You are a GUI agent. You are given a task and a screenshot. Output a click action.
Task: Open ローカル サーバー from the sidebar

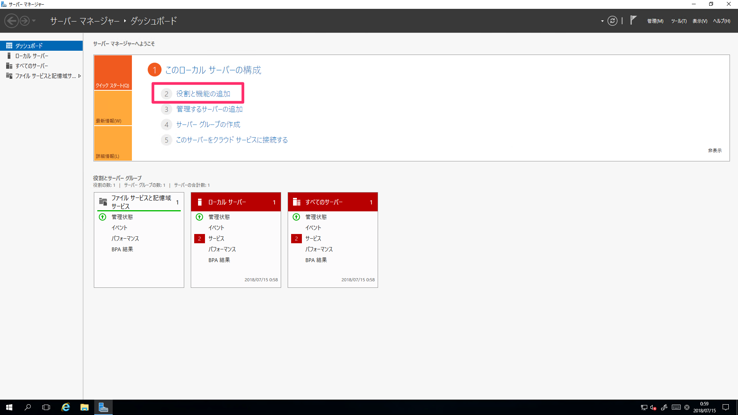pyautogui.click(x=32, y=55)
